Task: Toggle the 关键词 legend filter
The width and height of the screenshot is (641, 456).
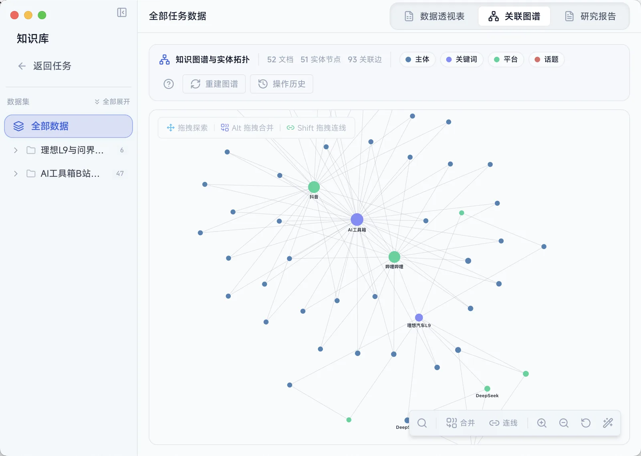Action: click(462, 60)
